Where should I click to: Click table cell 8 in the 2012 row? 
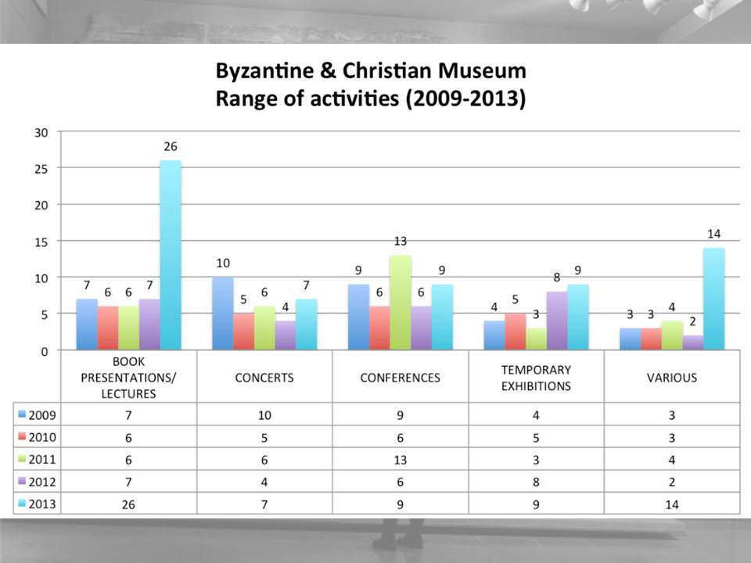point(536,482)
